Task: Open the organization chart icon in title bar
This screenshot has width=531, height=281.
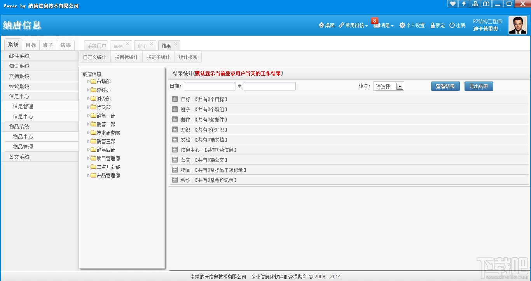Action: pyautogui.click(x=475, y=4)
